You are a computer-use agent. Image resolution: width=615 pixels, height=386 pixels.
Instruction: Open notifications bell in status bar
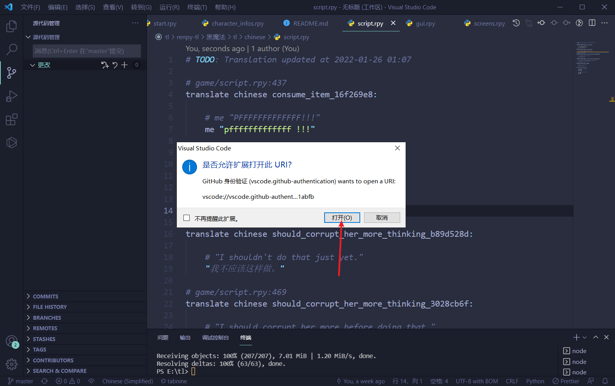point(605,381)
